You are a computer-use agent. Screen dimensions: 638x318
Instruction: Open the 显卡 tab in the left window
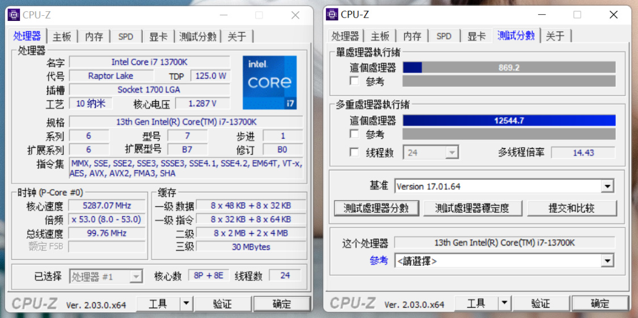[x=158, y=37]
